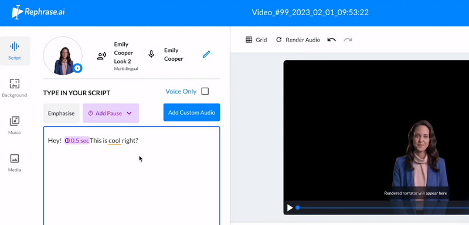
Task: Click the 'Emily Cooper' voice name
Action: pos(174,54)
